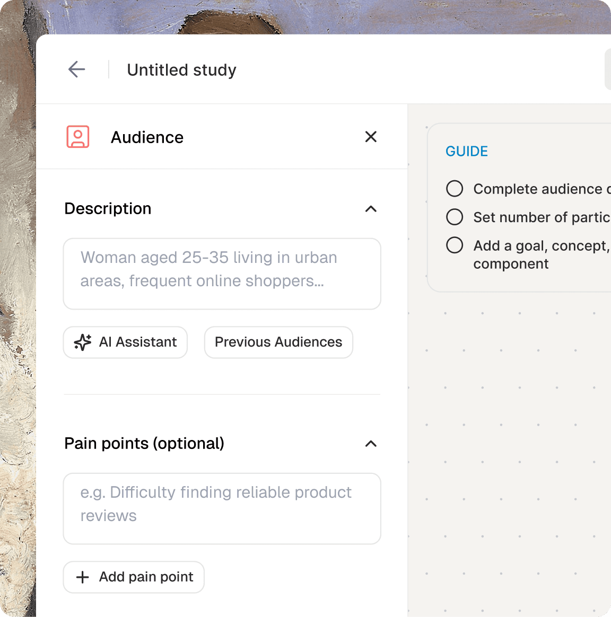This screenshot has height=617, width=611.
Task: Collapse the Pain points section
Action: [371, 444]
